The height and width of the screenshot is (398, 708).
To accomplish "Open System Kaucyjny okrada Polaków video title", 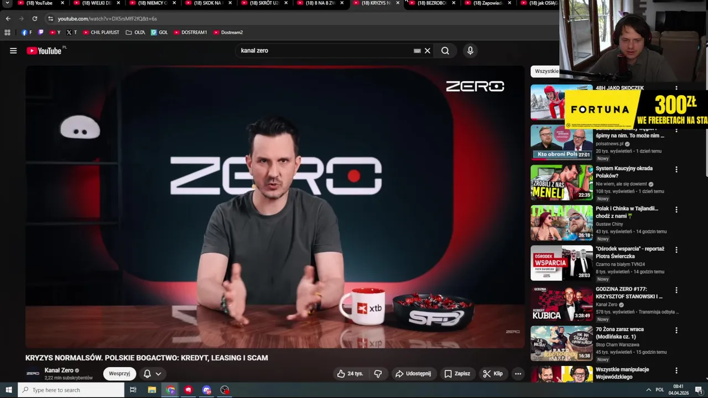I will tap(624, 172).
